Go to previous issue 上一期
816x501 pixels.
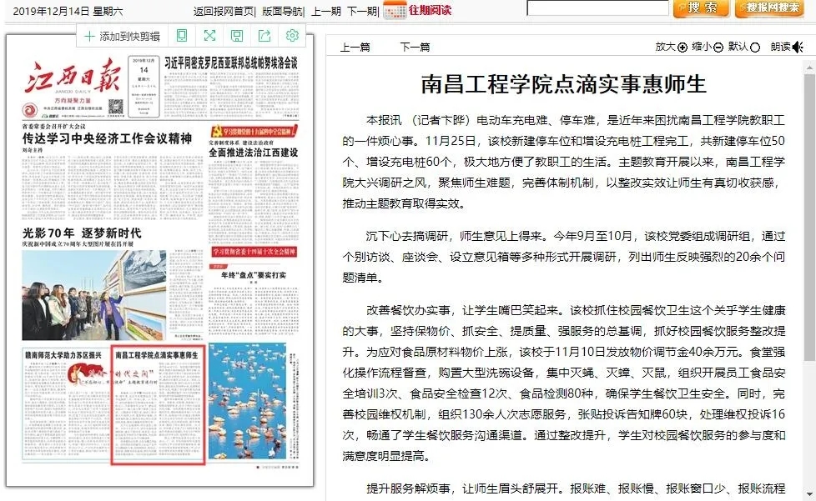coord(326,11)
